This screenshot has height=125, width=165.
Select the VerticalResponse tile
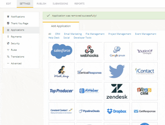pos(89,71)
